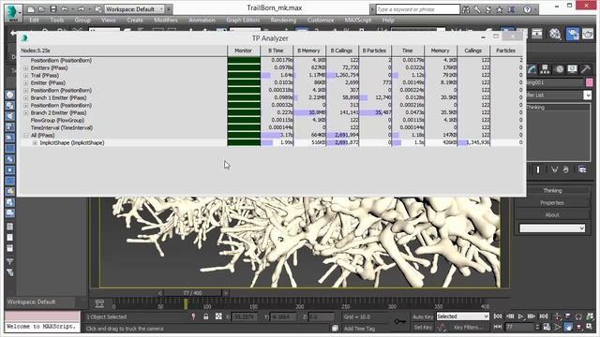Click the time slider next frame arrow

226,293
